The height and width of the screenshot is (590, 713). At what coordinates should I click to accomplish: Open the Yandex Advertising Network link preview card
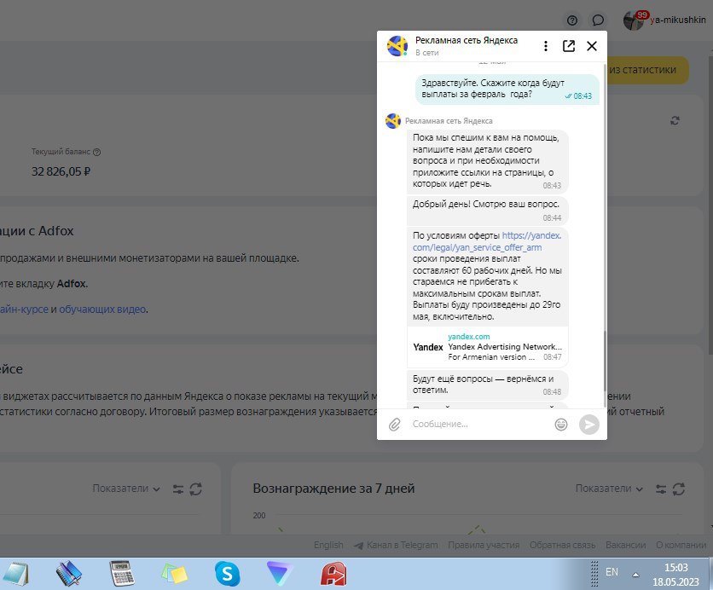[488, 347]
